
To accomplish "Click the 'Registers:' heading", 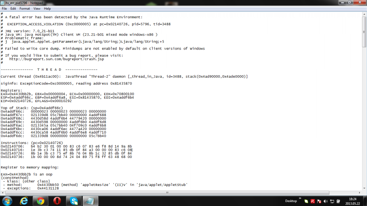I will click(11, 90).
